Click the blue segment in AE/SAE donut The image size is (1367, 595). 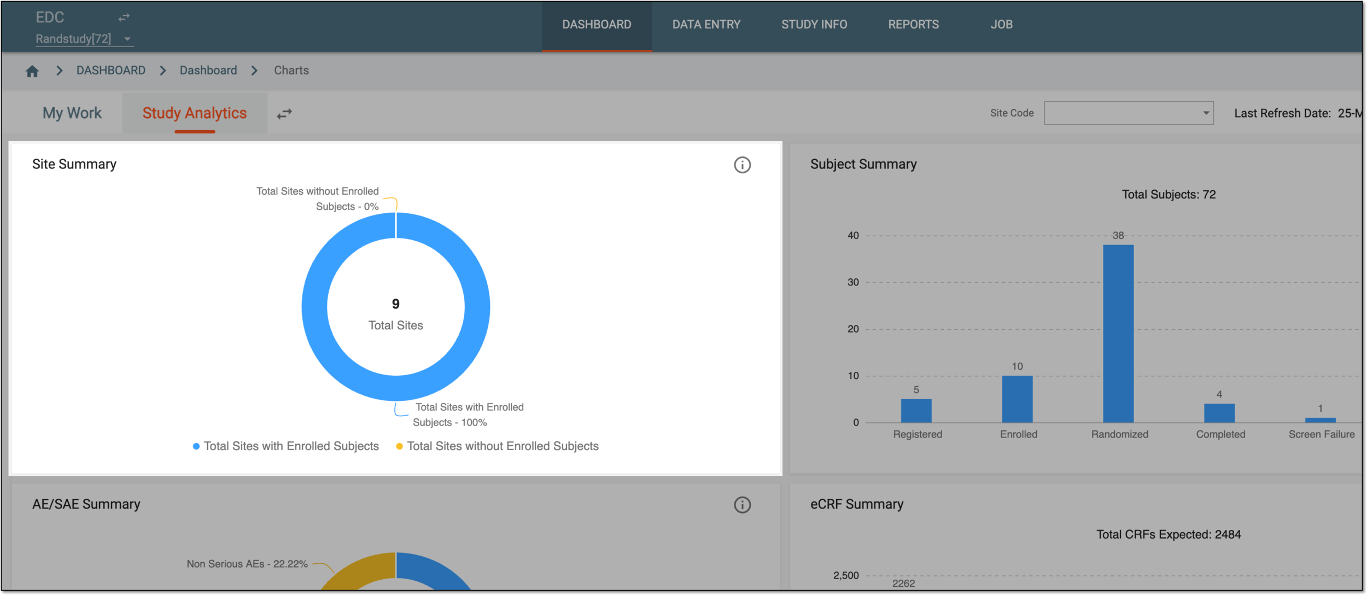pos(429,571)
